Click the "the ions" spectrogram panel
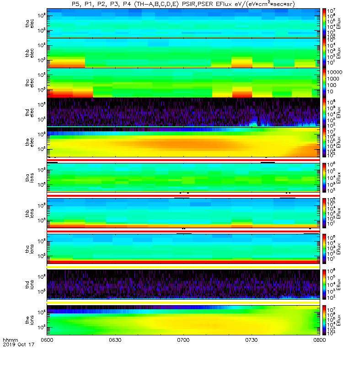Screen dimensions: 343x366 (183, 320)
